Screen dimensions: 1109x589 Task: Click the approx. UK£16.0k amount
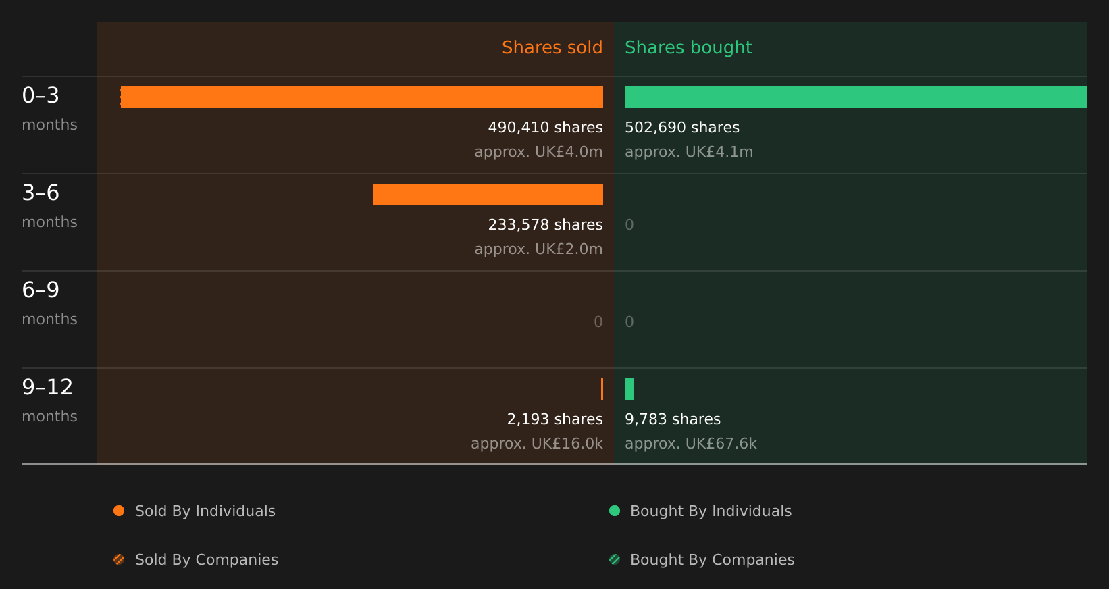point(537,443)
